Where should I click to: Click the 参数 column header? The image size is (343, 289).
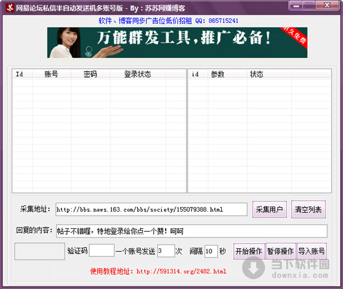pyautogui.click(x=228, y=74)
